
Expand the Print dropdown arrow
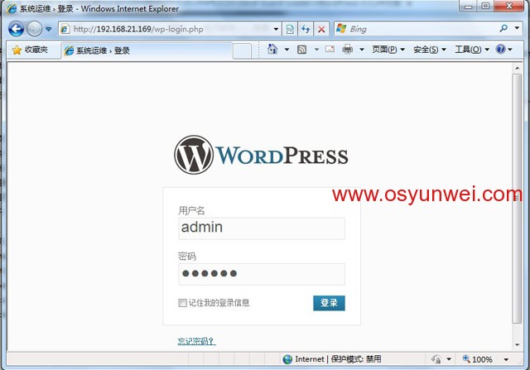pyautogui.click(x=362, y=50)
